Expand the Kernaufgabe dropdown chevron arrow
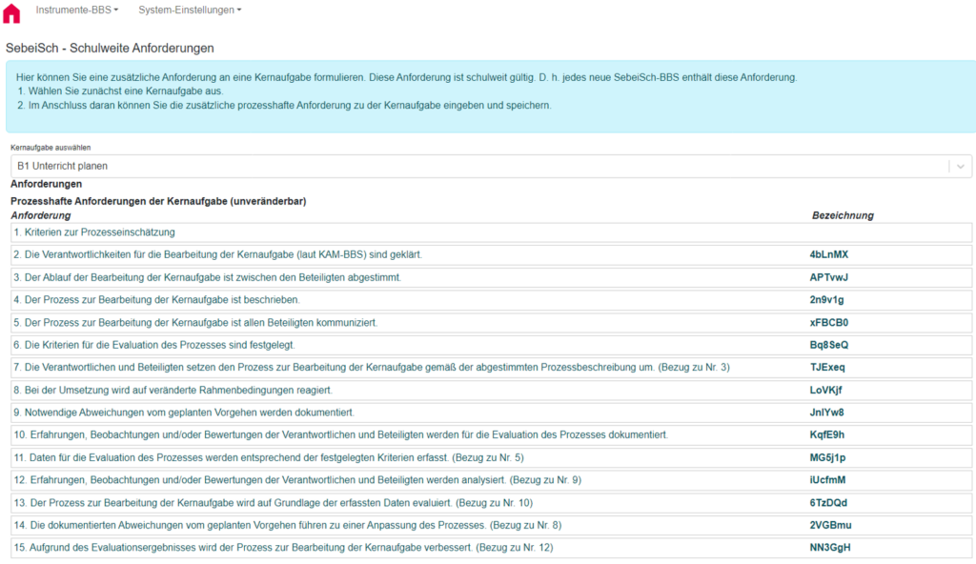The image size is (976, 564). point(960,166)
